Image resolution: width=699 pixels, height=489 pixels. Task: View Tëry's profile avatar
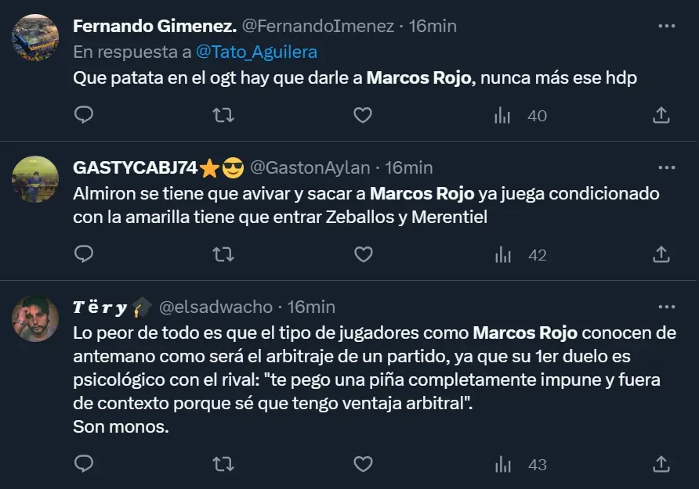point(35,318)
